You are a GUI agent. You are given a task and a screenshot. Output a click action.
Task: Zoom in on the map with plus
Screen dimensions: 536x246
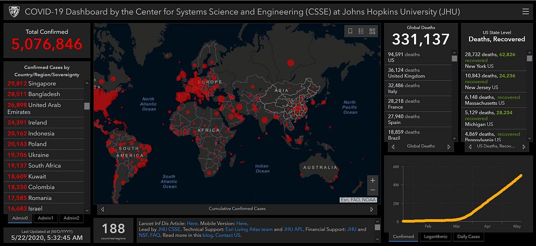(373, 181)
